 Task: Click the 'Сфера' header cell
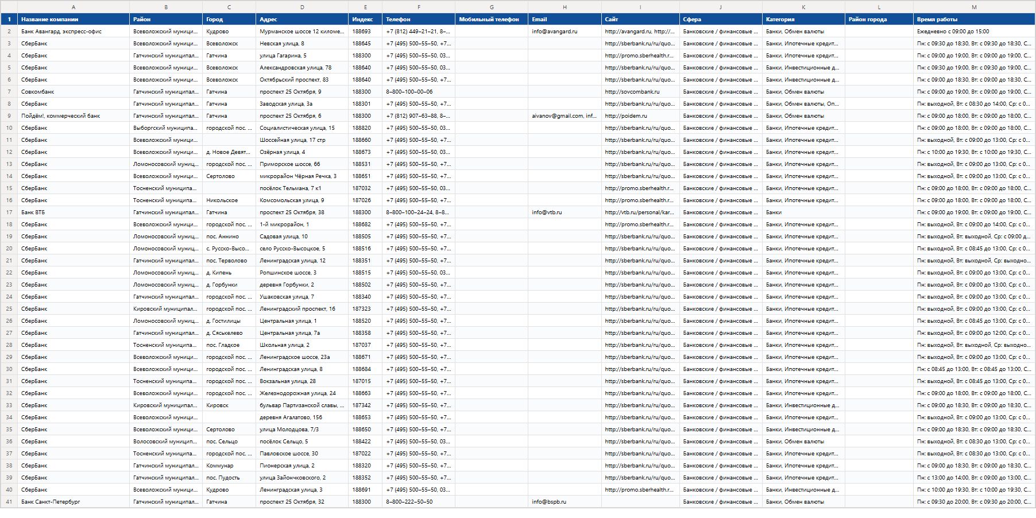pyautogui.click(x=721, y=20)
